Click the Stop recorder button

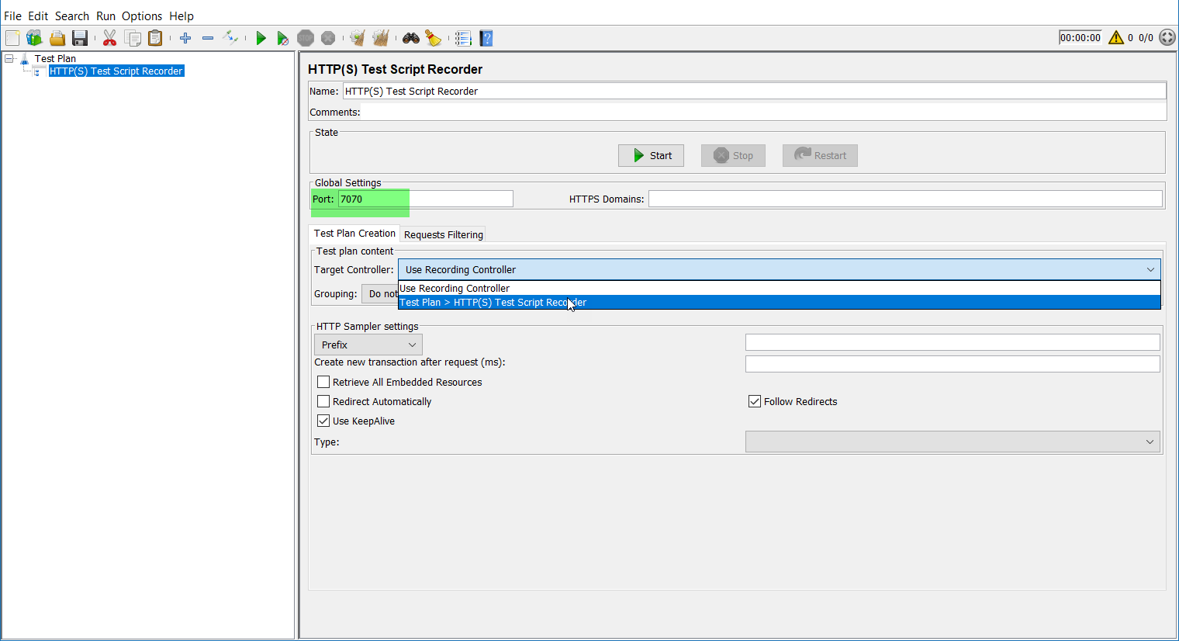[x=733, y=155]
